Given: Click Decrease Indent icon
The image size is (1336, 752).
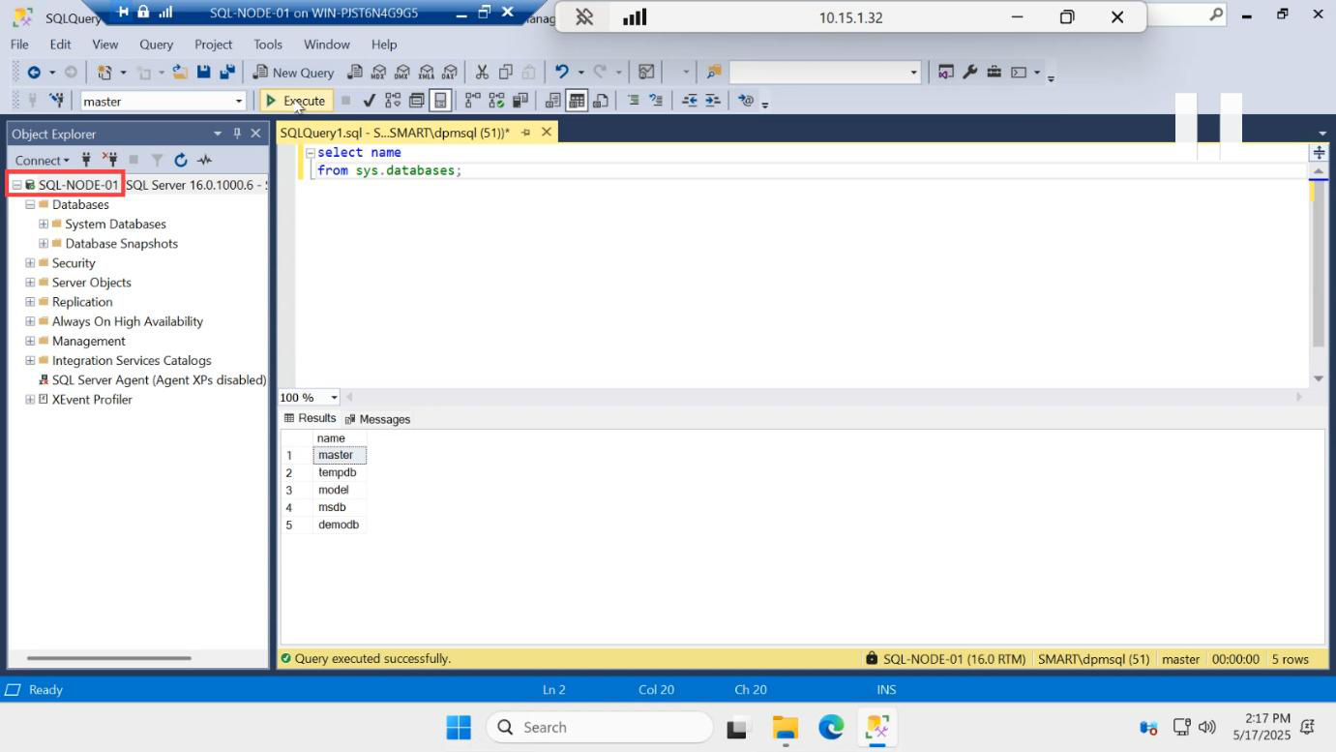Looking at the screenshot, I should (690, 101).
